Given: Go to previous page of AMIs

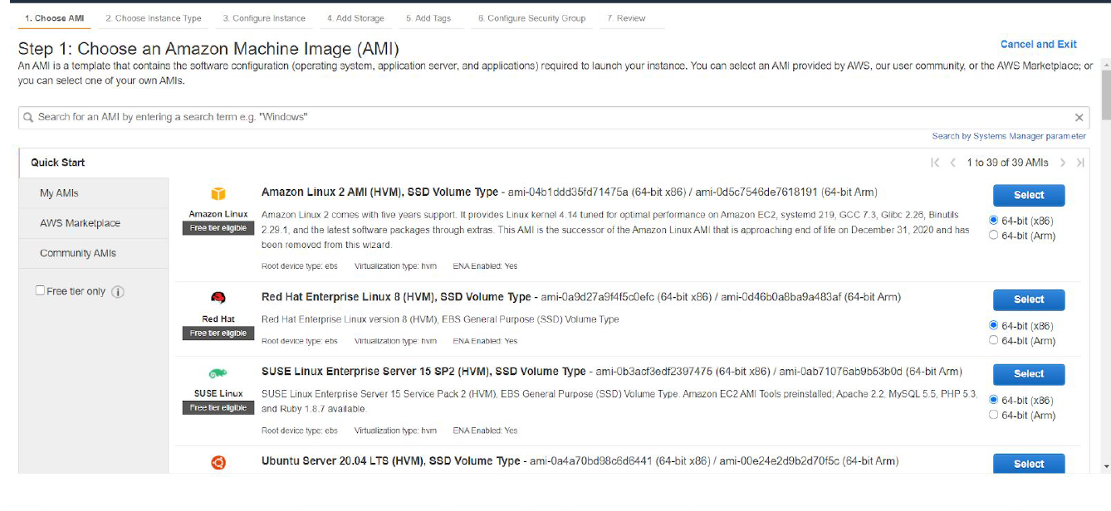Looking at the screenshot, I should tap(953, 163).
